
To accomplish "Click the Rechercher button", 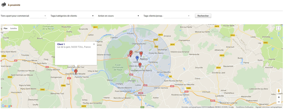I will point(203,16).
